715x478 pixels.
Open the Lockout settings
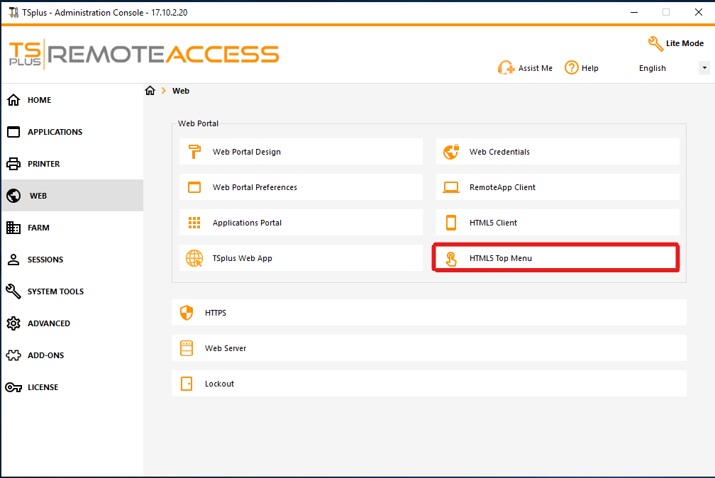click(429, 384)
